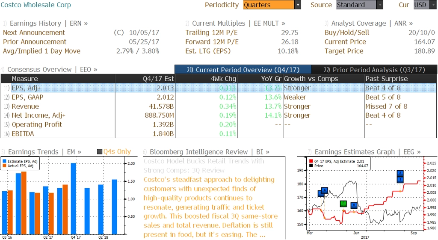Select the Revenue measure row
438x240 pixels.
click(x=219, y=107)
